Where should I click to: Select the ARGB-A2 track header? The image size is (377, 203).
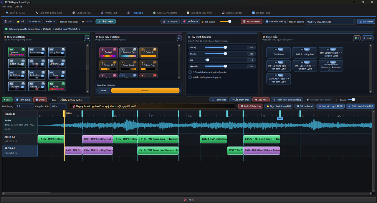(20, 151)
